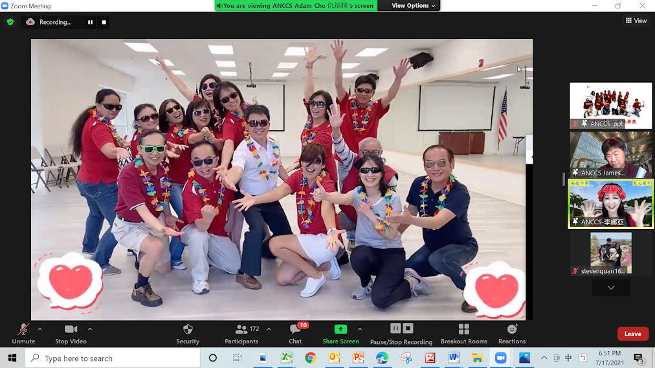Expand the audio options arrow beside Unmute
The width and height of the screenshot is (655, 368).
point(40,329)
